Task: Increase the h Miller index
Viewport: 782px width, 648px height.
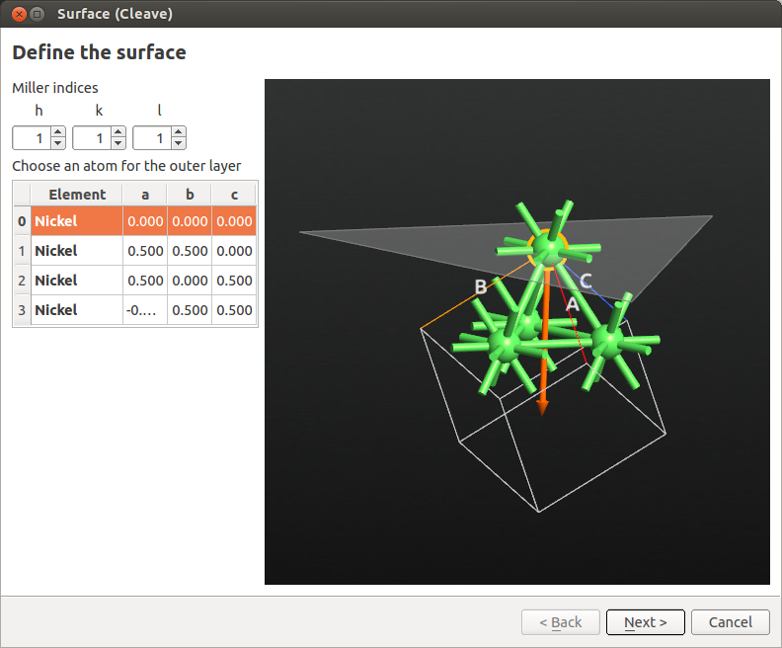Action: [58, 132]
